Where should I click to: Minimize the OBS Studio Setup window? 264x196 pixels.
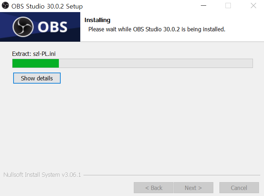pos(203,6)
